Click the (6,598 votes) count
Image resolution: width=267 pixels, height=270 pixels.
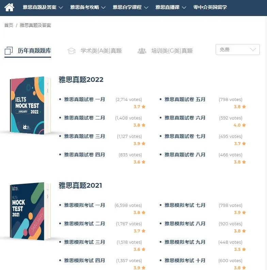pyautogui.click(x=128, y=205)
